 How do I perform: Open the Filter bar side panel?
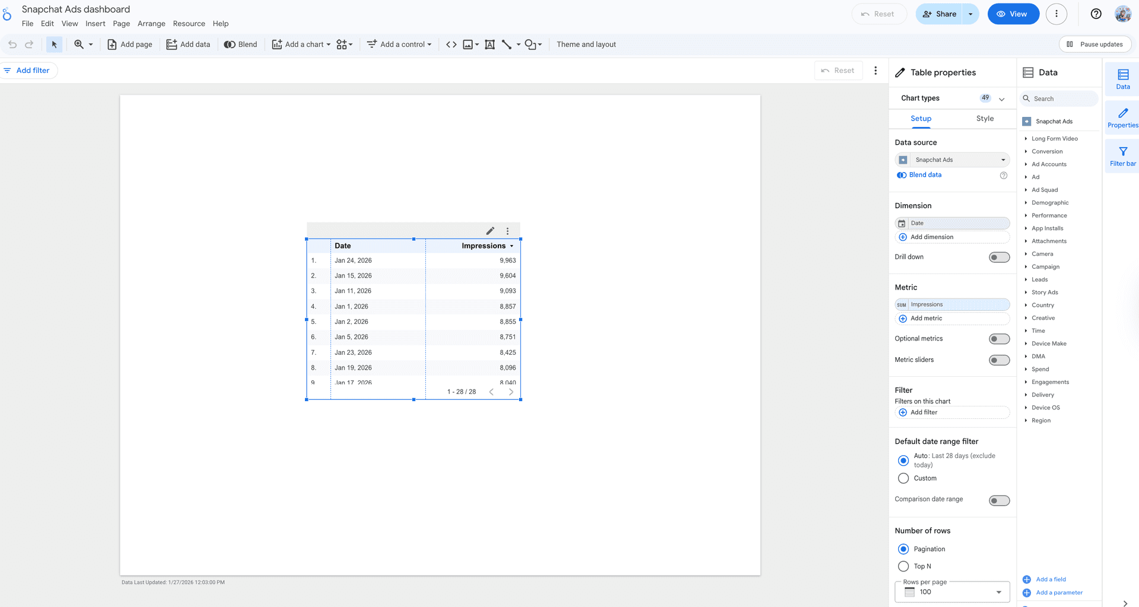tap(1122, 156)
